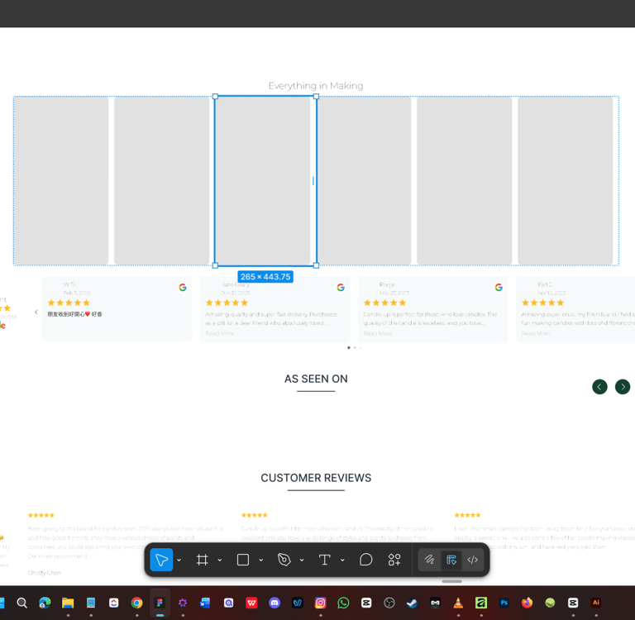Screen dimensions: 635x620
Task: Activate the Comment tool
Action: pos(365,560)
